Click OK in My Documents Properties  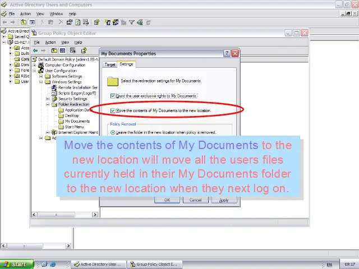click(167, 200)
